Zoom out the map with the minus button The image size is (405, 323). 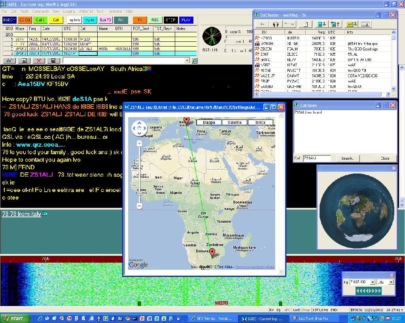(139, 206)
